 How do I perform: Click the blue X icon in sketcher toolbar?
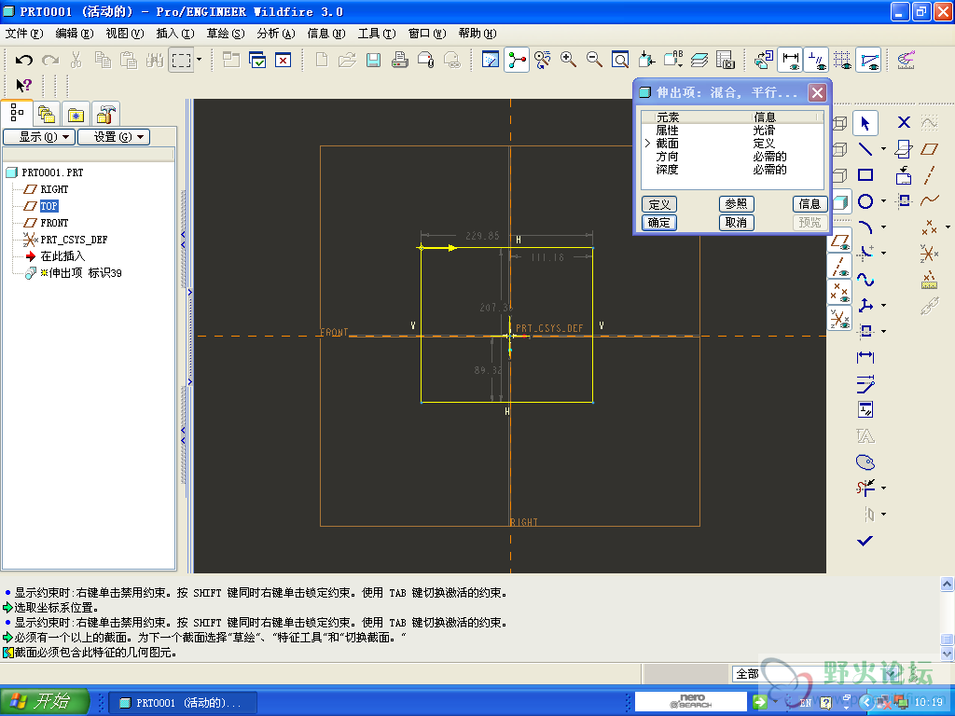[904, 123]
